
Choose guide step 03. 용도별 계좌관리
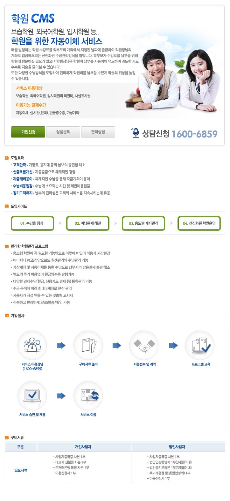143,223
